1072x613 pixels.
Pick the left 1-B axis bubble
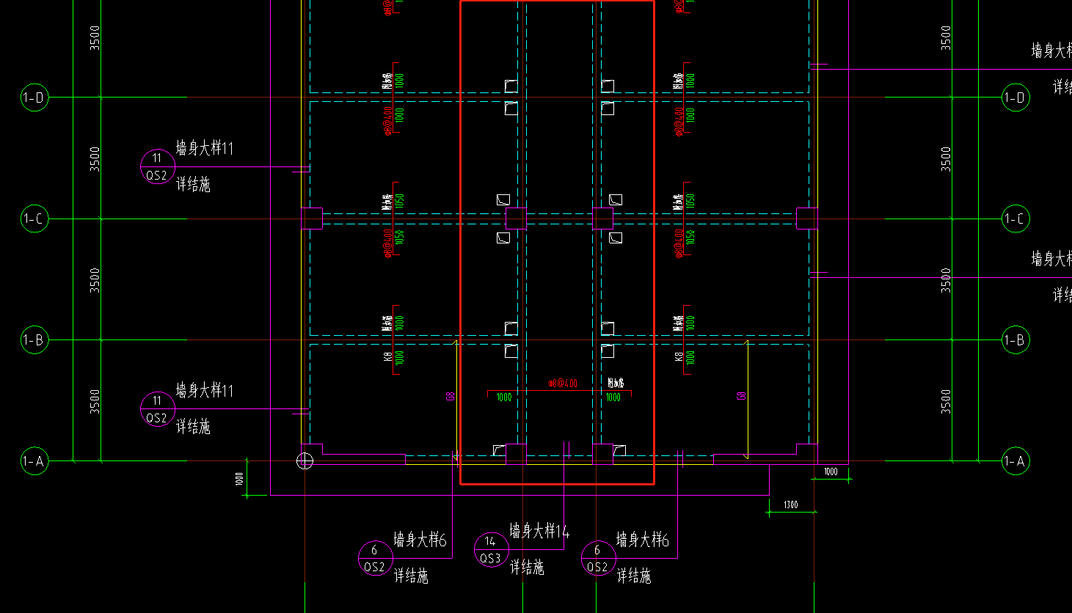(34, 339)
